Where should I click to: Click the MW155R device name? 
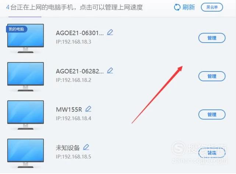[x=69, y=110]
